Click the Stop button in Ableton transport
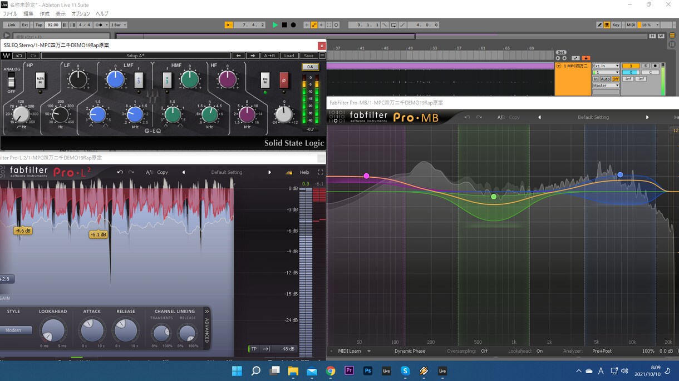 coord(284,25)
